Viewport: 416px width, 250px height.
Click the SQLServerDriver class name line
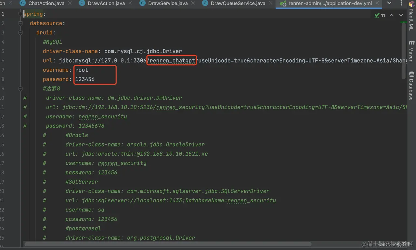pos(167,191)
